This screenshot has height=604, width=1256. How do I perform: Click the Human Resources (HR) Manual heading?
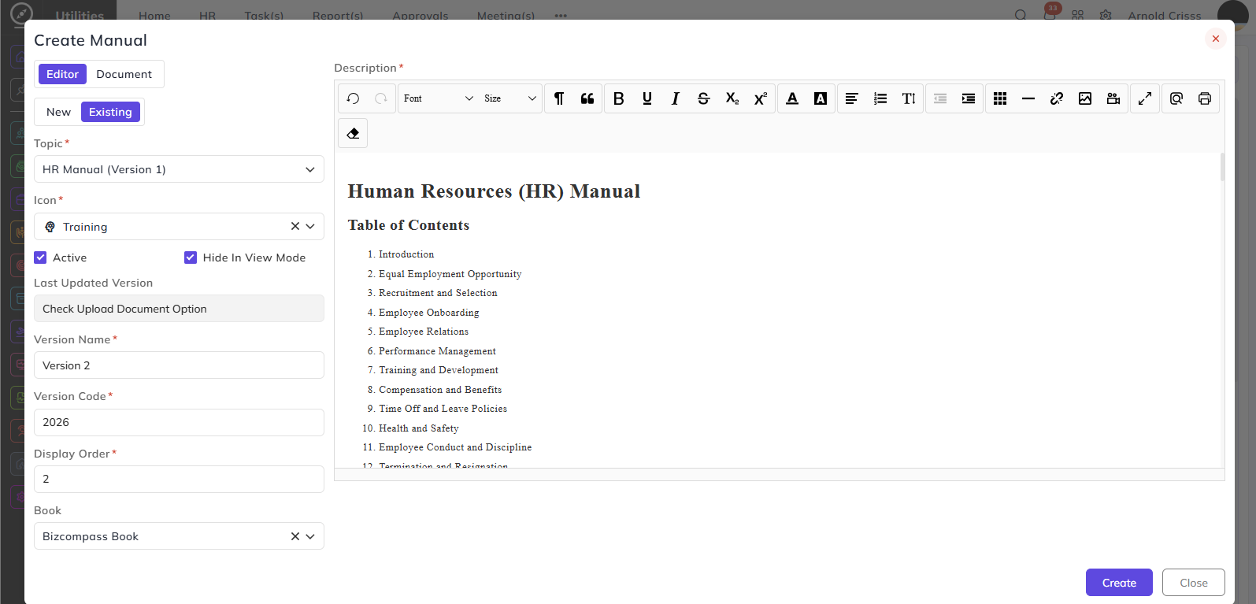click(494, 191)
